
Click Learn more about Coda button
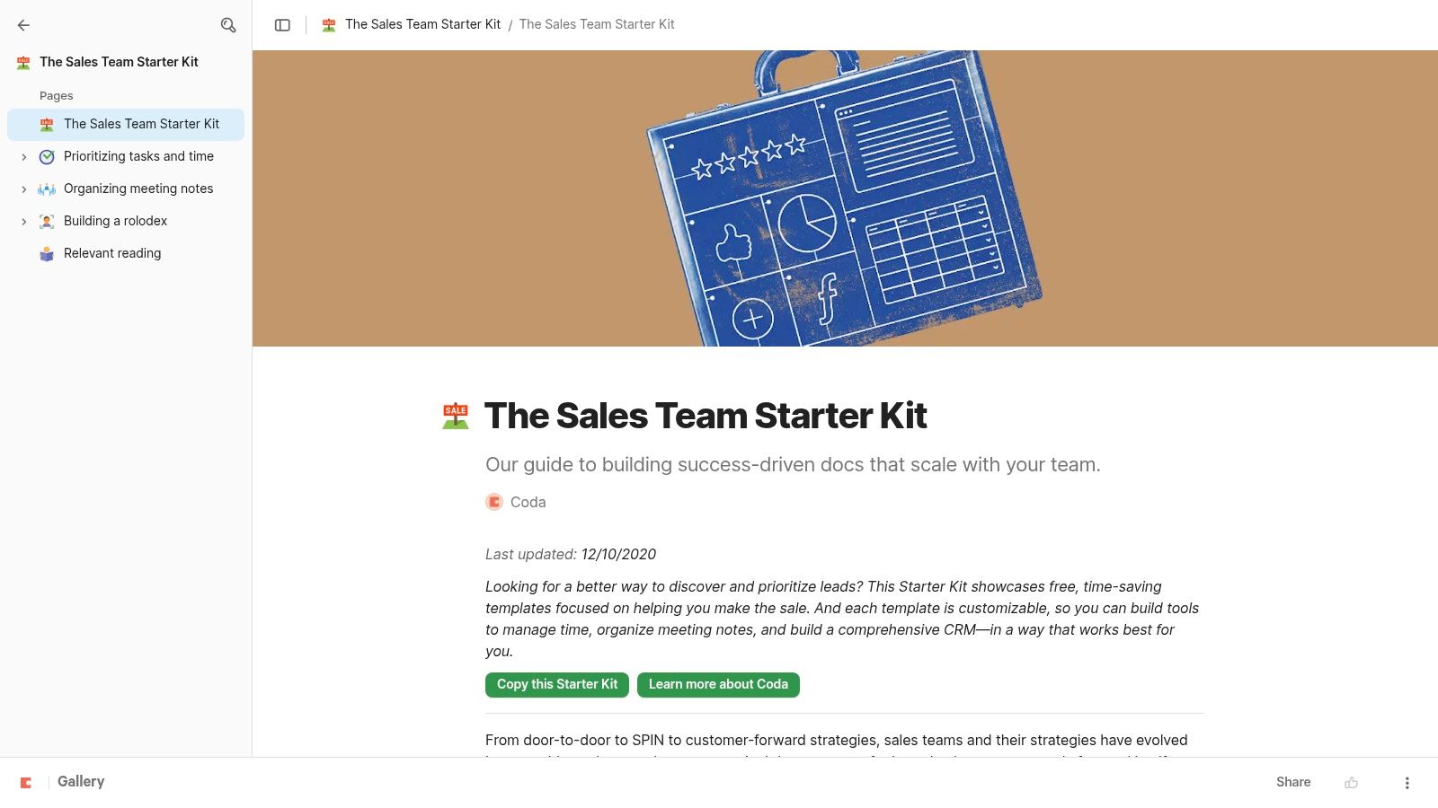point(718,684)
